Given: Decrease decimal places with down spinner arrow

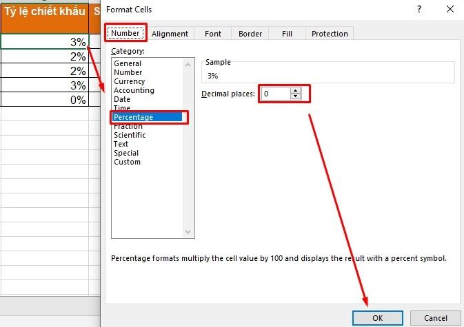Looking at the screenshot, I should click(x=296, y=96).
